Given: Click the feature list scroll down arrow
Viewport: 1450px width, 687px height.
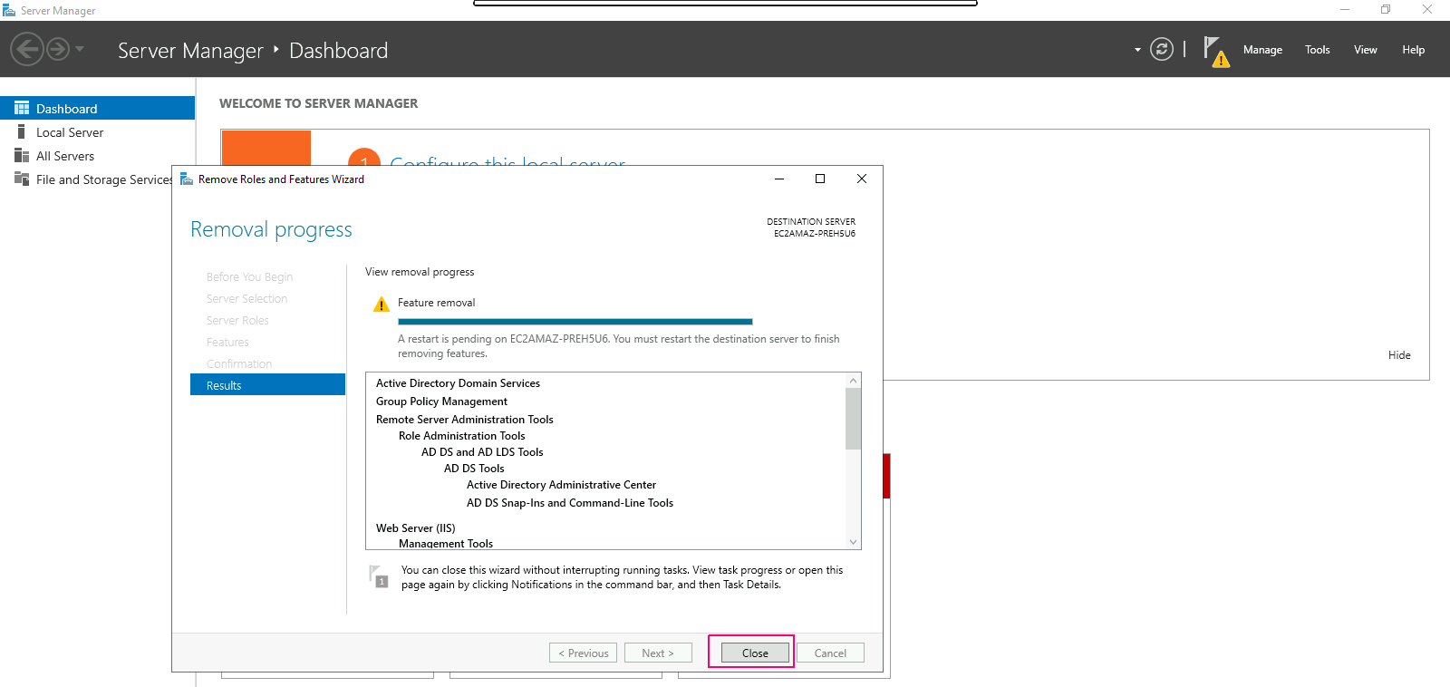Looking at the screenshot, I should [x=853, y=542].
